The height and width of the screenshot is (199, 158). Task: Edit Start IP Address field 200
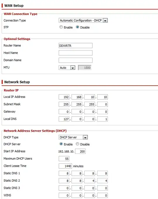80,151
